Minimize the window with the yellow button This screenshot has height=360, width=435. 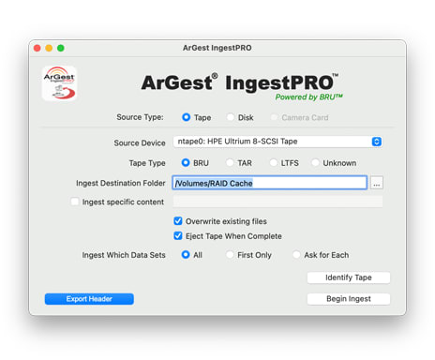[x=49, y=48]
